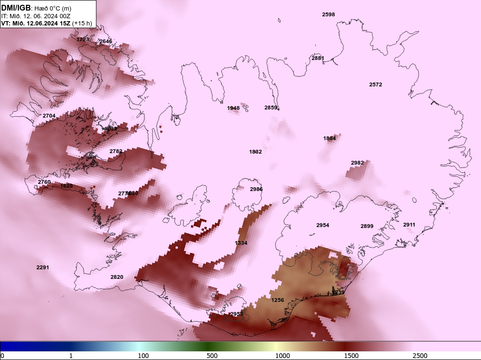Click the IT initial time line
Viewport: 481px width, 360px height.
(36, 16)
